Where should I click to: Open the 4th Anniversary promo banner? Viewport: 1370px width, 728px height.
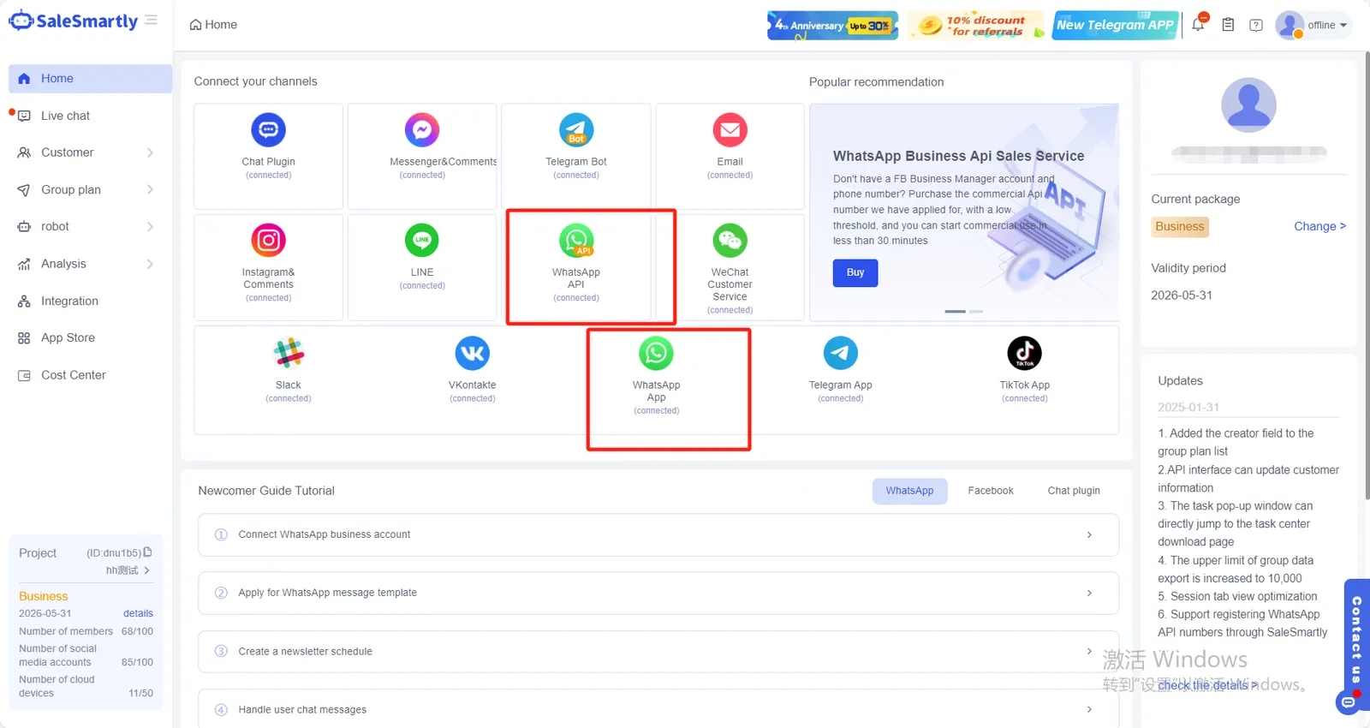click(832, 25)
